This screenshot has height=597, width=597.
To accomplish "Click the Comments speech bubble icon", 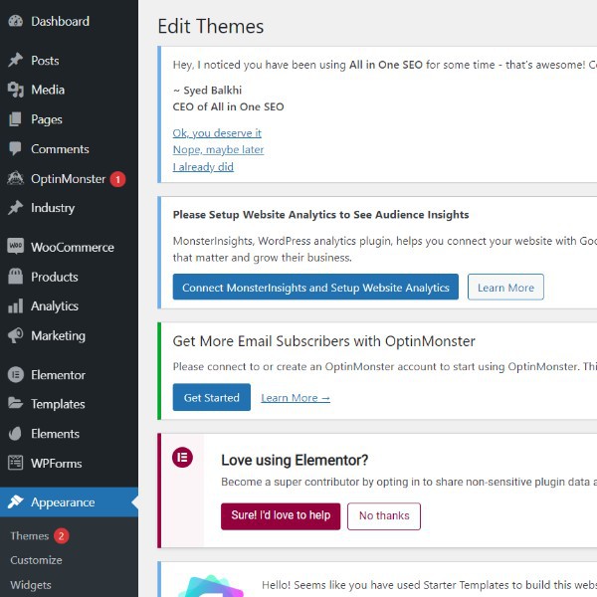I will coord(15,149).
